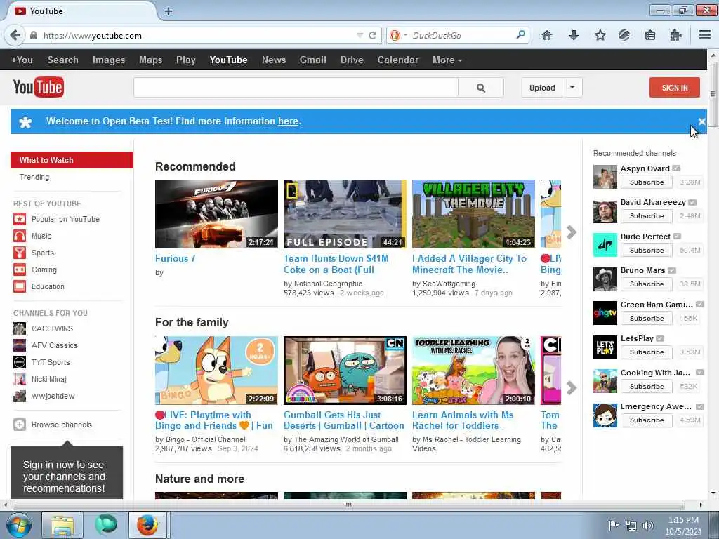Follow the 'here' link in banner

click(x=288, y=121)
